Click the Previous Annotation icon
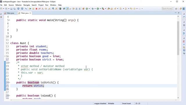Image resolution: width=186 pixels, height=105 pixels. [x=126, y=8]
